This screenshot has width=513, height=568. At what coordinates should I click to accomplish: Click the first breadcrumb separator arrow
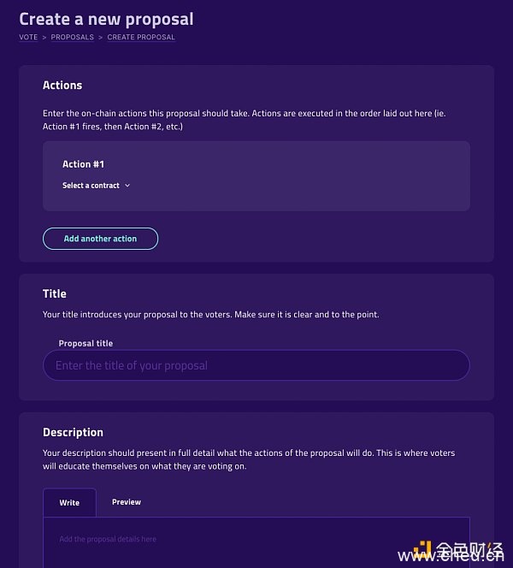[44, 38]
